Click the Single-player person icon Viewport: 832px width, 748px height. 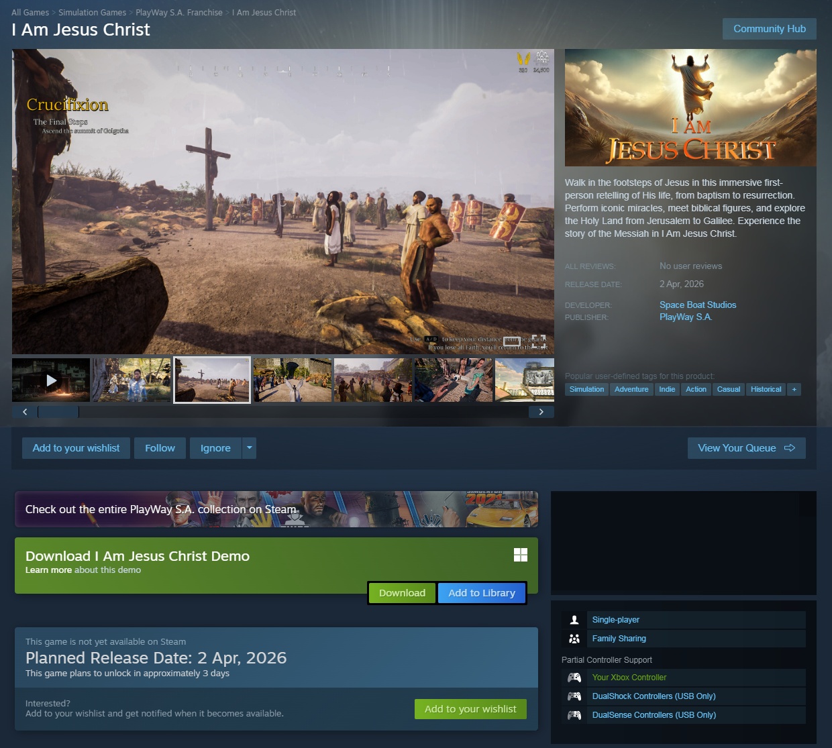[x=574, y=620]
